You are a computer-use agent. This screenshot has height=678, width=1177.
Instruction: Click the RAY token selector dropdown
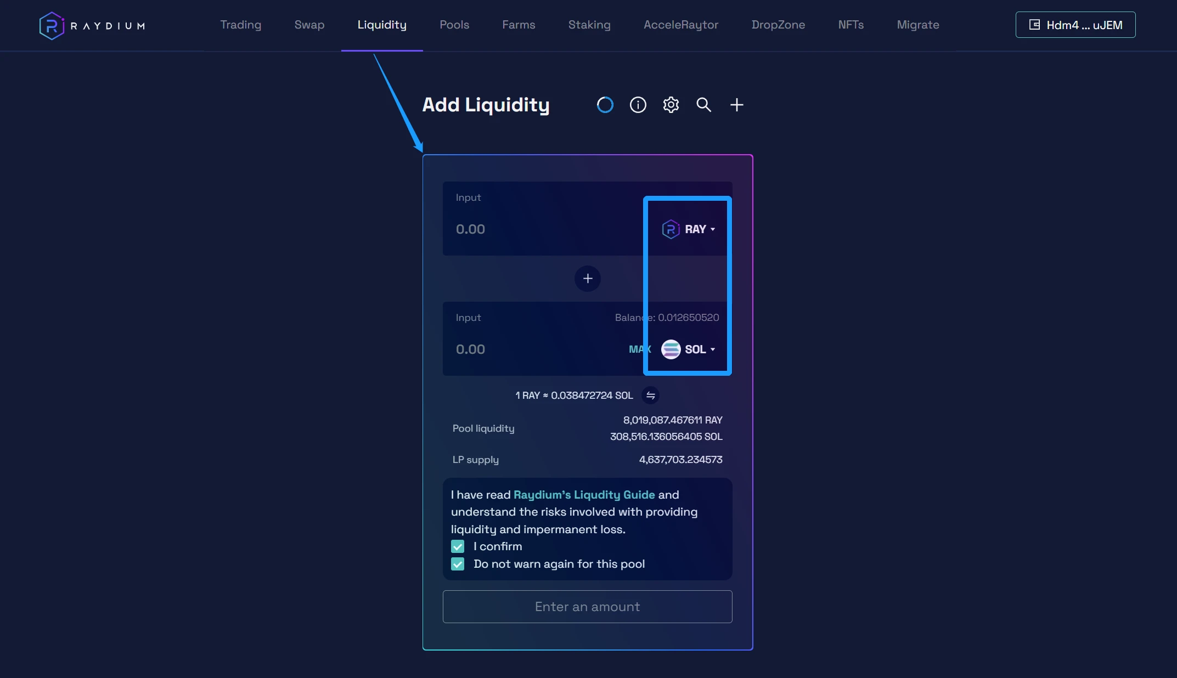(x=687, y=229)
